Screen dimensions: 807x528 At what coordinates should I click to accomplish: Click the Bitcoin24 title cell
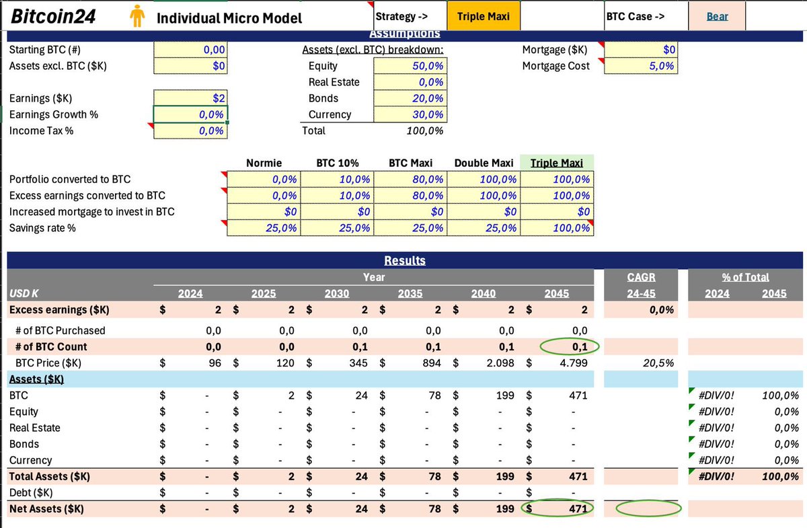click(52, 16)
